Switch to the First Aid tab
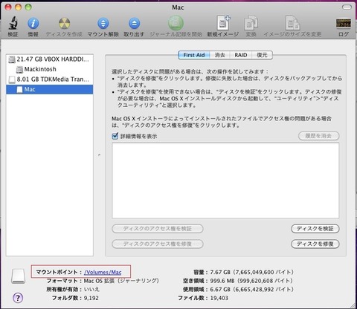357x309 pixels. click(194, 55)
